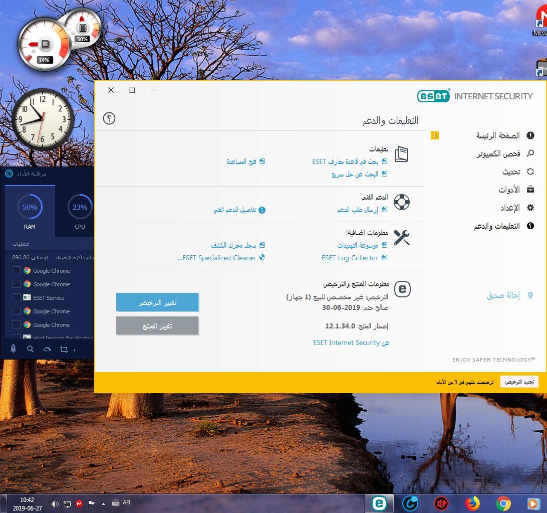The height and width of the screenshot is (513, 547).
Task: Select the CPU tab in performance monitor
Action: pyautogui.click(x=80, y=211)
